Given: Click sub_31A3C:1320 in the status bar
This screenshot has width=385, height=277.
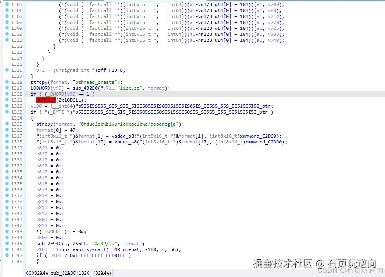Looking at the screenshot, I should 70,273.
